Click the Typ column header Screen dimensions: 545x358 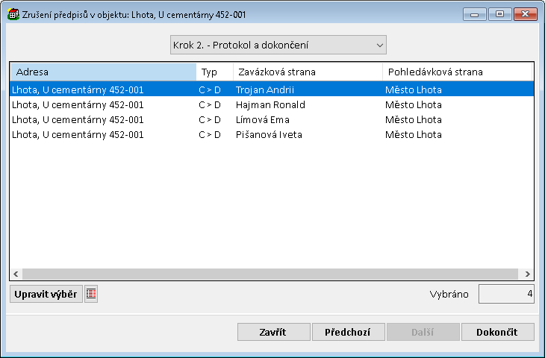coord(214,72)
